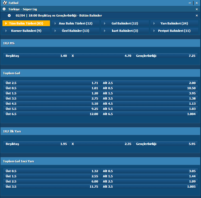Screen dimensions: 201x198
Task: Pick Alt 5.5 at 1.03
Action: [149, 109]
